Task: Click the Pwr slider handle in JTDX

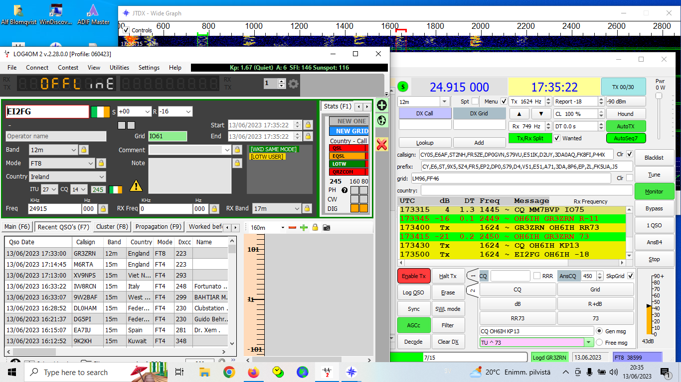Action: pos(659,96)
